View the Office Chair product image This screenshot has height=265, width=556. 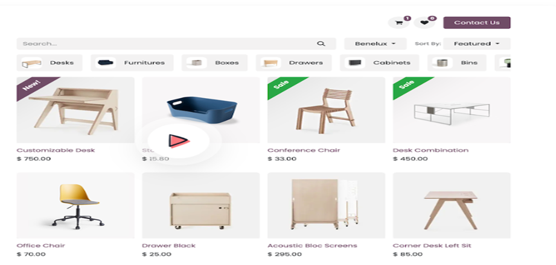pyautogui.click(x=75, y=205)
